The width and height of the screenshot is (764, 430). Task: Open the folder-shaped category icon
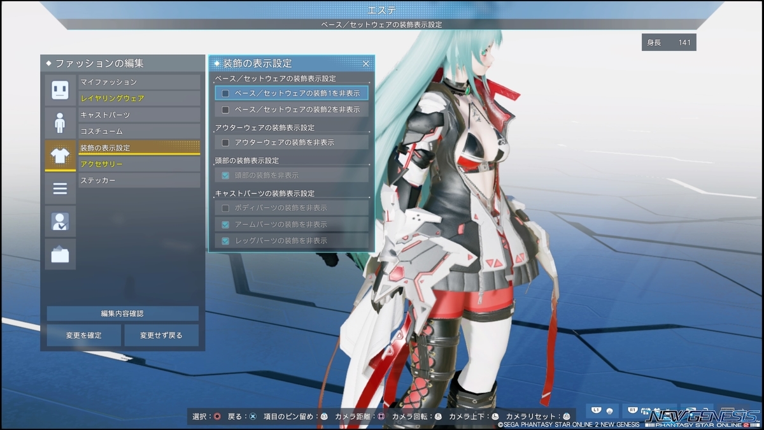(x=60, y=254)
